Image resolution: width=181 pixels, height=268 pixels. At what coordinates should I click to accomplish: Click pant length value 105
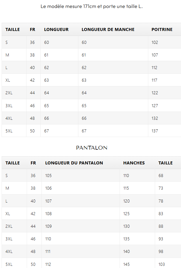pyautogui.click(x=48, y=176)
